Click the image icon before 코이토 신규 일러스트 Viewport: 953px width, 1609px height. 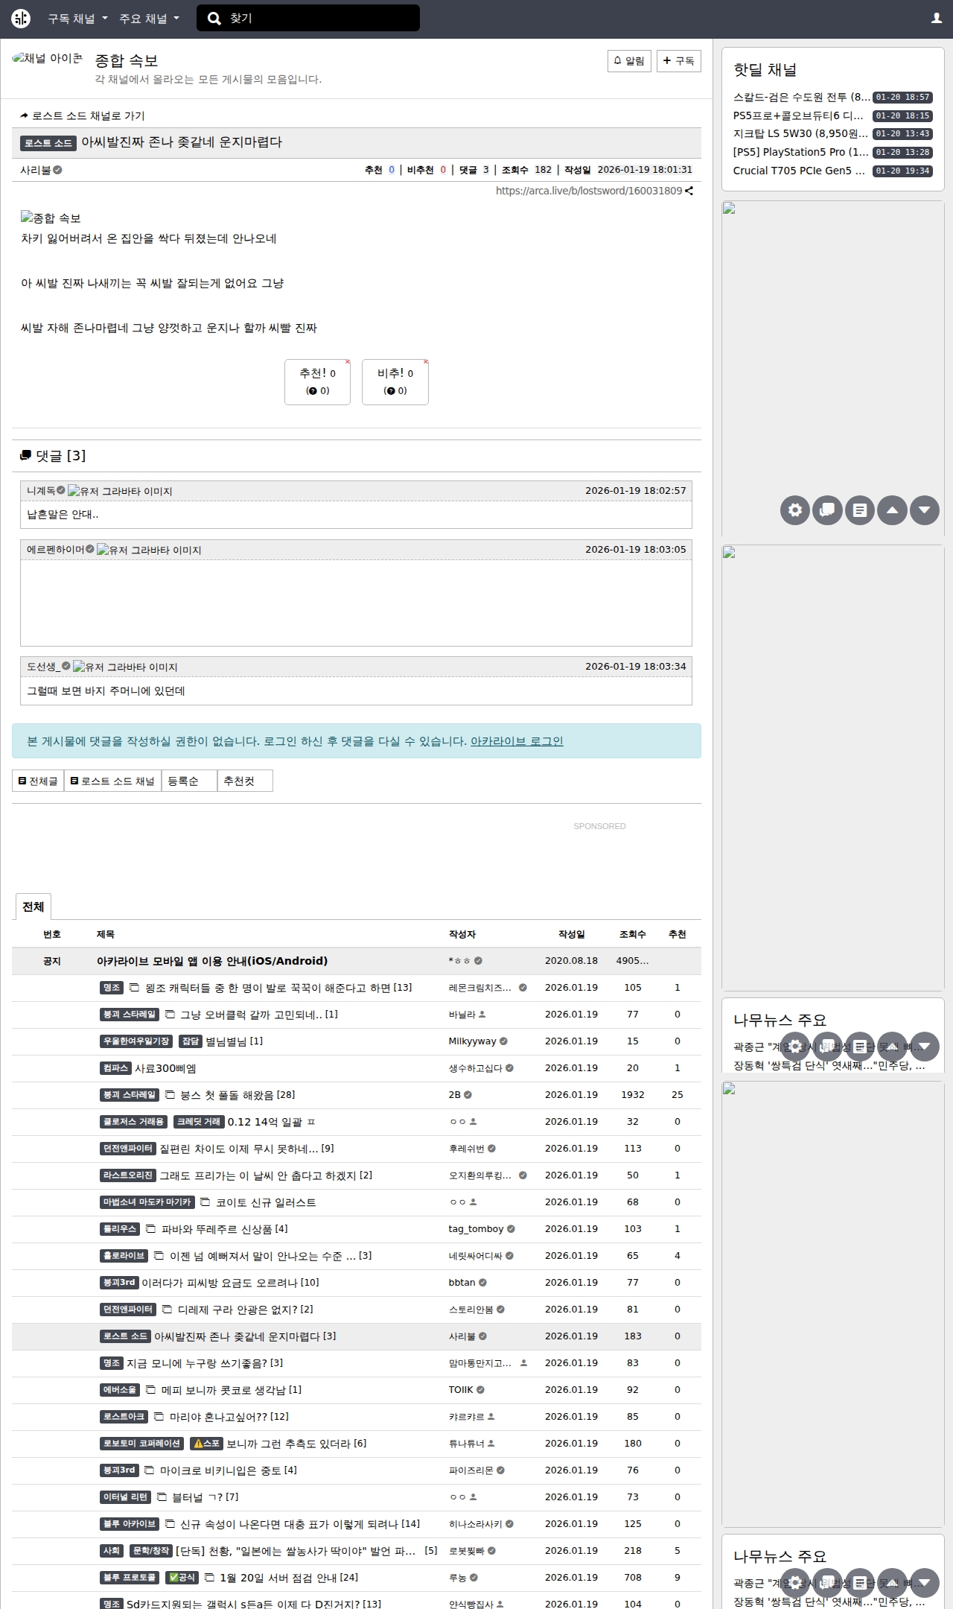pos(205,1202)
